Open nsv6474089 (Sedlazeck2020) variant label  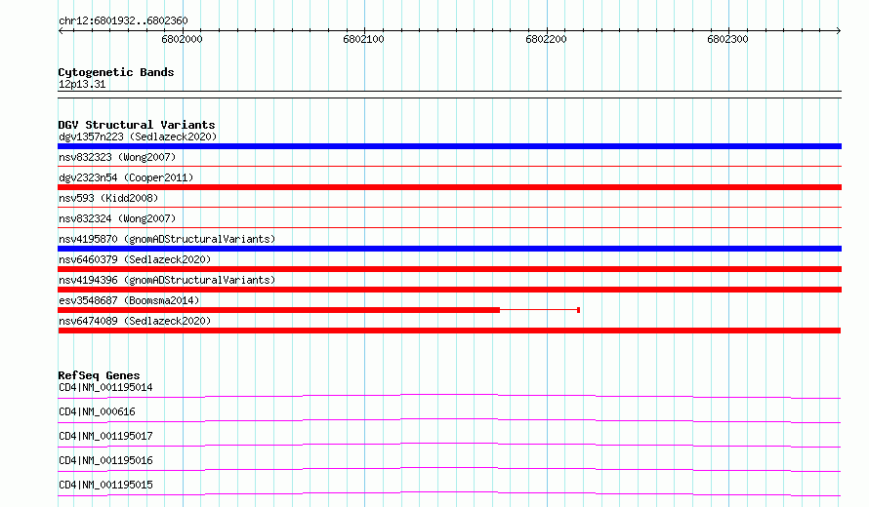tap(135, 321)
